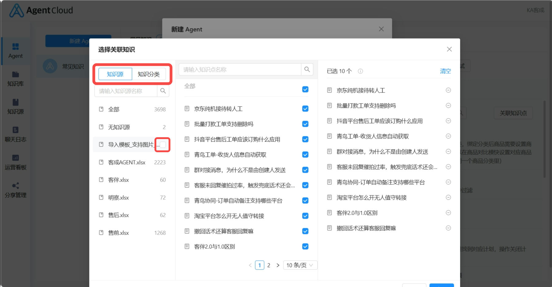The height and width of the screenshot is (287, 552).
Task: Go to the previous page arrow
Action: [x=250, y=265]
